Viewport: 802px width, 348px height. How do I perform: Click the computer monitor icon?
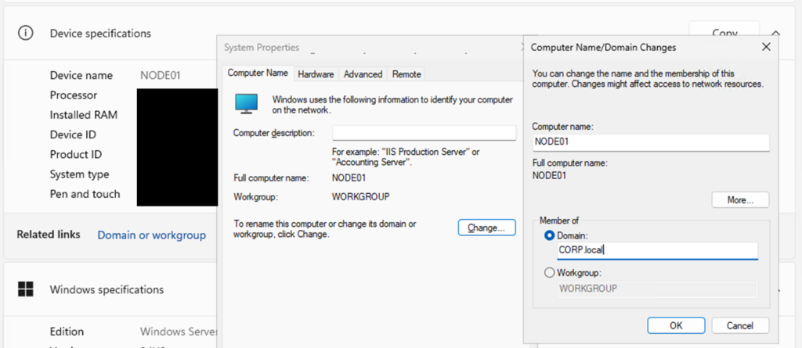[x=247, y=103]
